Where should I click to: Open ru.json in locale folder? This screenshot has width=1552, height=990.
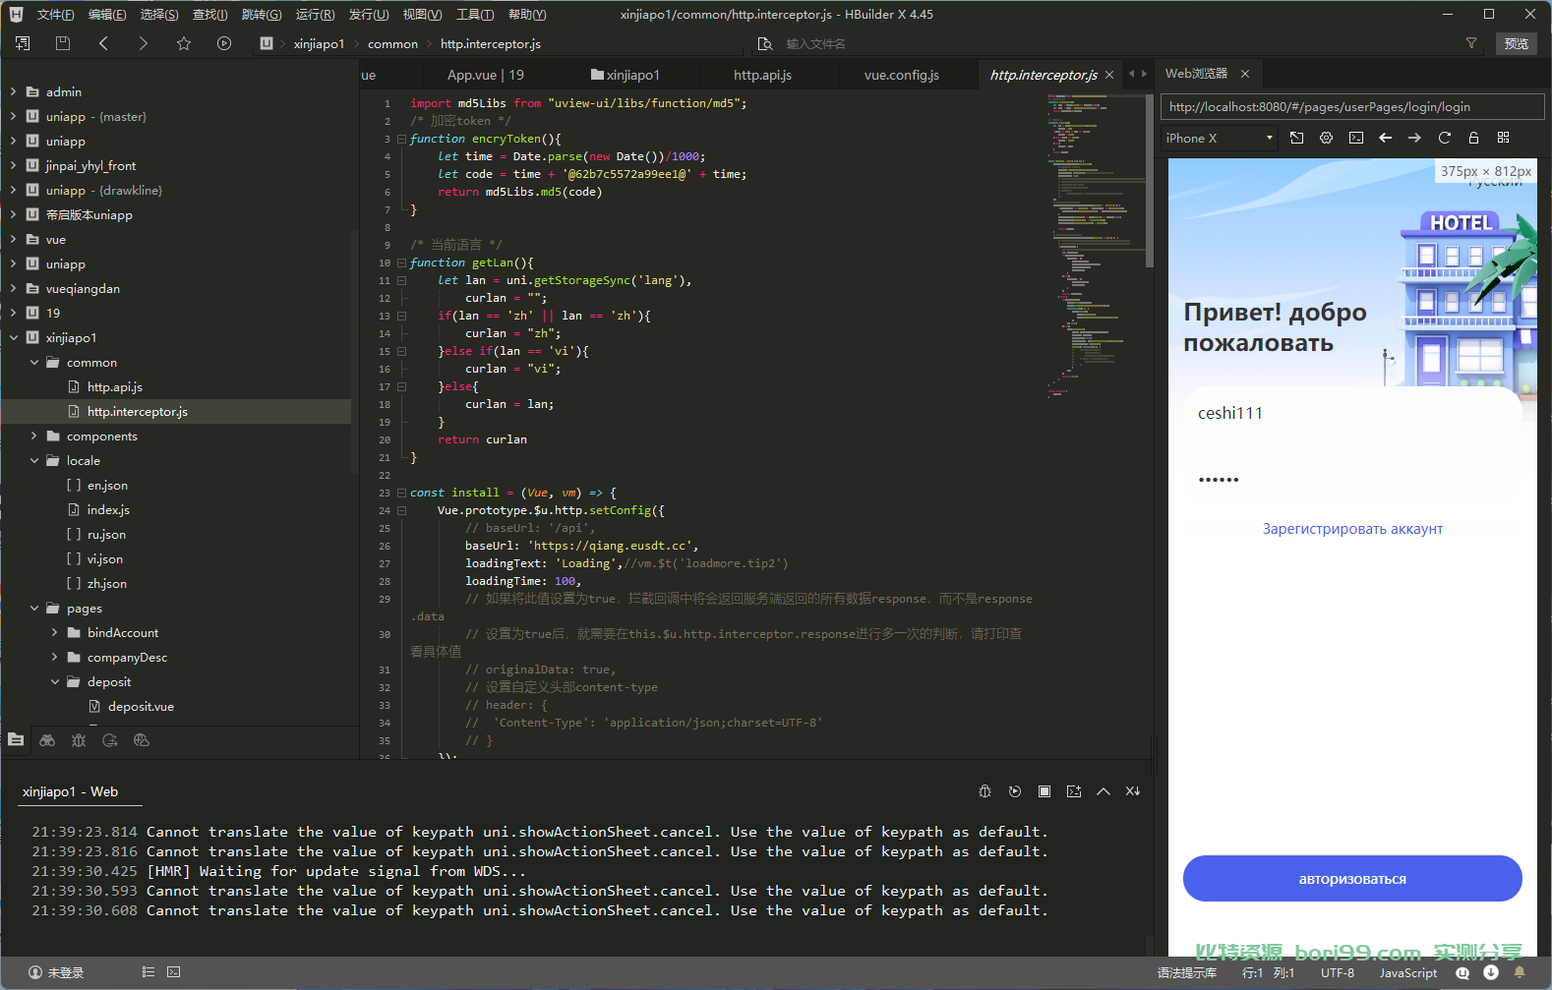[x=106, y=534]
